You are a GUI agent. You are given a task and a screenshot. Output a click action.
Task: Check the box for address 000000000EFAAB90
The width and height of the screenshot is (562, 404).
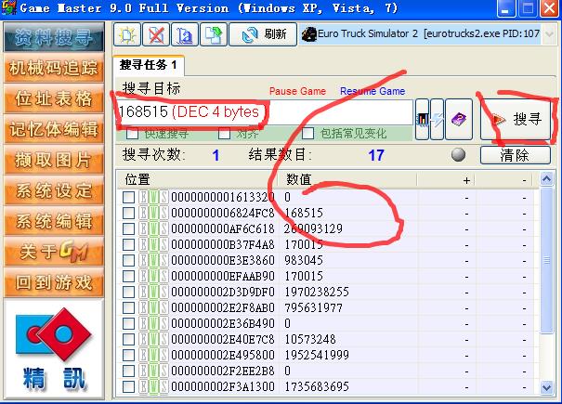(x=129, y=276)
